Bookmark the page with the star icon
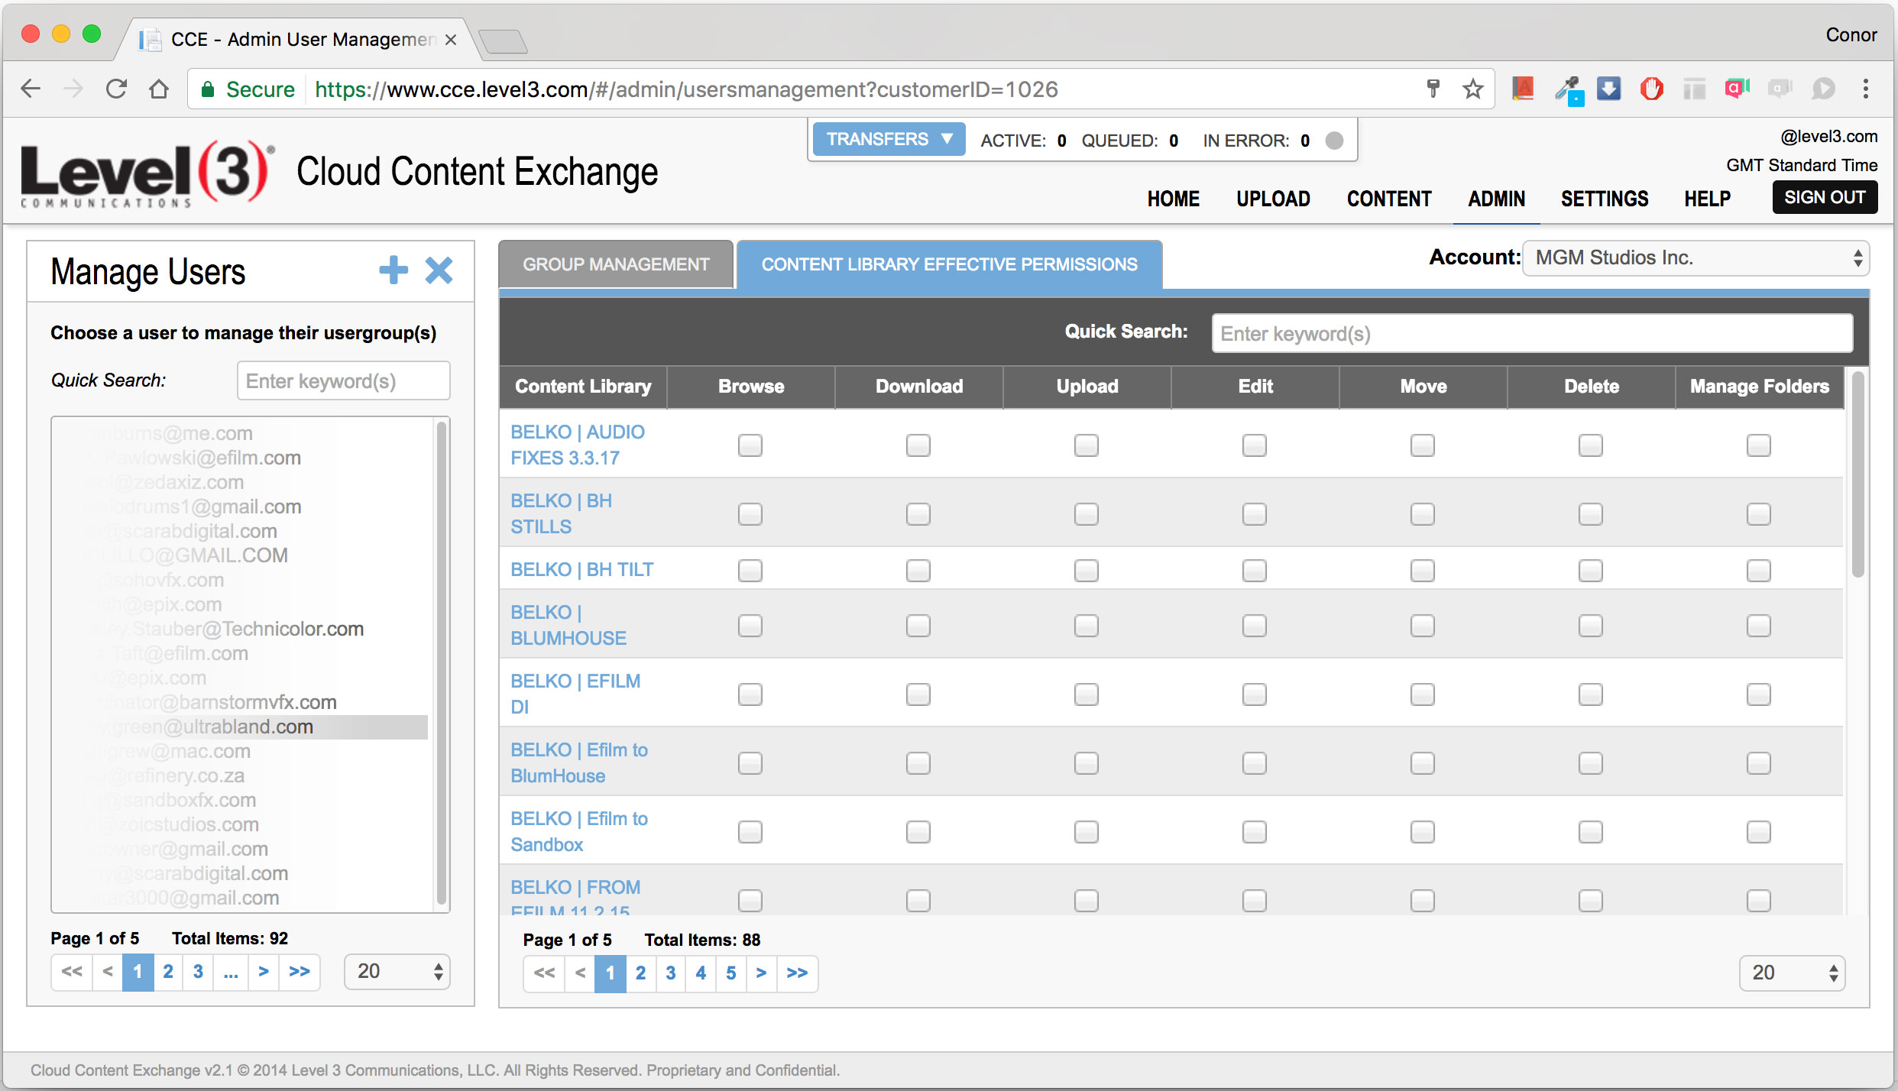This screenshot has width=1898, height=1091. (1473, 89)
